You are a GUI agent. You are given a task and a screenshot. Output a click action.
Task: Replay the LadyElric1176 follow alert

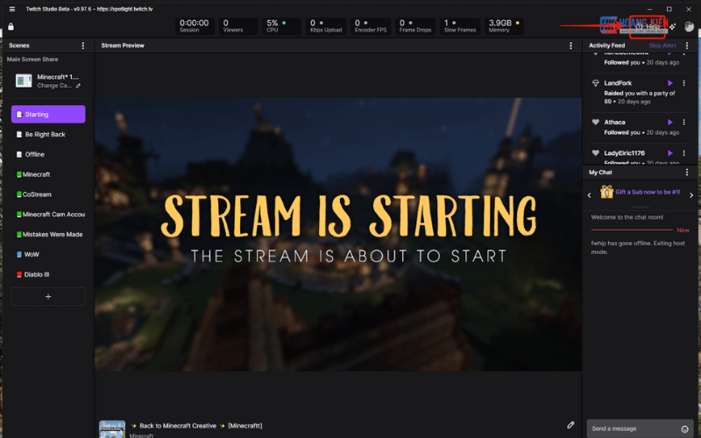(669, 152)
